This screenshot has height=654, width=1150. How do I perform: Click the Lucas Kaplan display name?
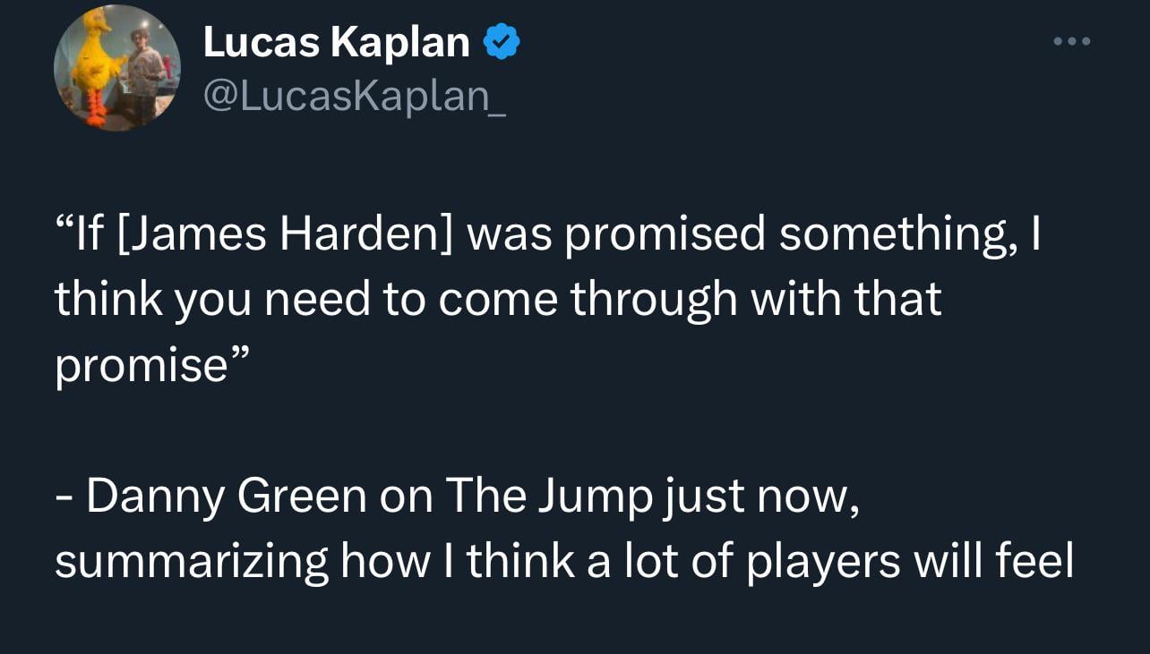336,42
